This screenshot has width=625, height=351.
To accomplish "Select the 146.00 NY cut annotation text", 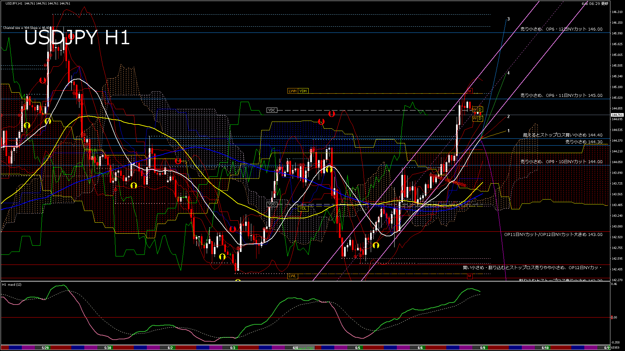I will [561, 29].
